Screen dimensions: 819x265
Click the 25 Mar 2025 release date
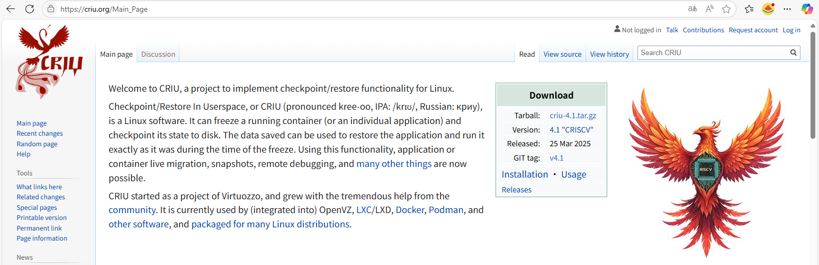pos(570,144)
